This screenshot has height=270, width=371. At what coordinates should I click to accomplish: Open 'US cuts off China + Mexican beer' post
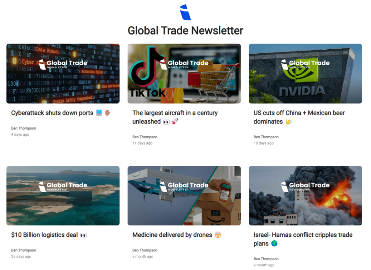(x=299, y=117)
